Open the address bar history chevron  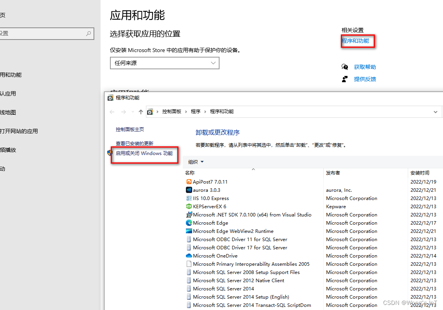[x=436, y=112]
